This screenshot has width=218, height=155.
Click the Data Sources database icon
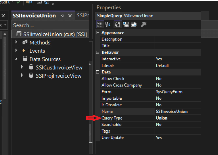[25, 59]
